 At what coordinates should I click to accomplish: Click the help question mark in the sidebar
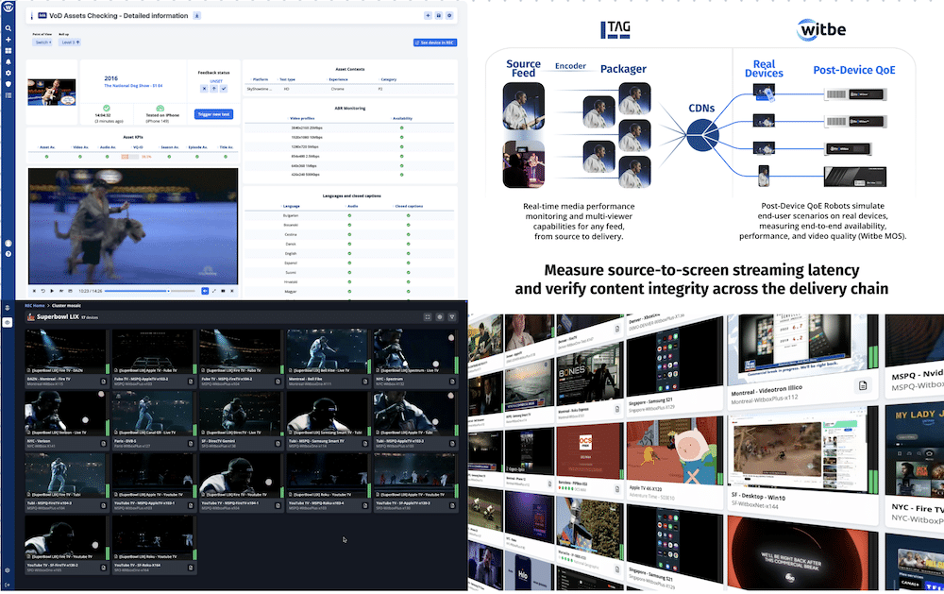pyautogui.click(x=8, y=254)
